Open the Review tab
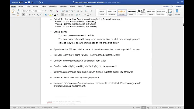 click(72, 6)
